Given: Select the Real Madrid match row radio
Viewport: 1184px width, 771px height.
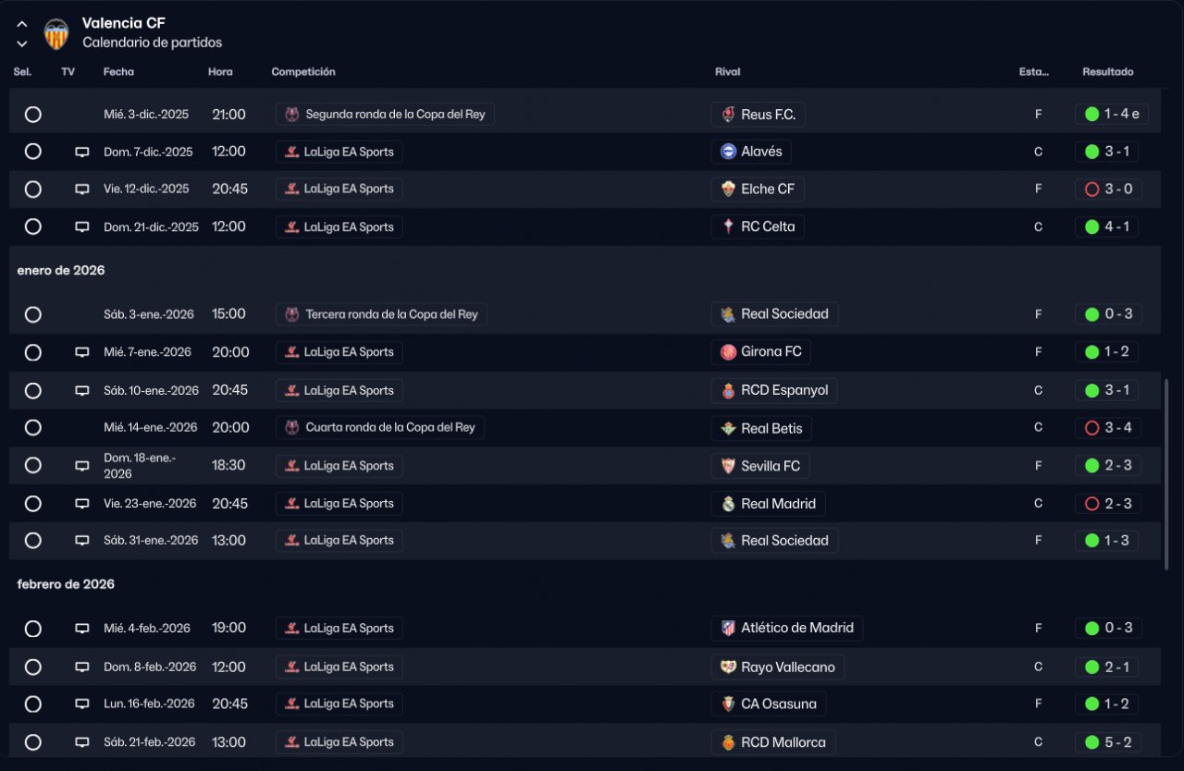Looking at the screenshot, I should tap(33, 504).
